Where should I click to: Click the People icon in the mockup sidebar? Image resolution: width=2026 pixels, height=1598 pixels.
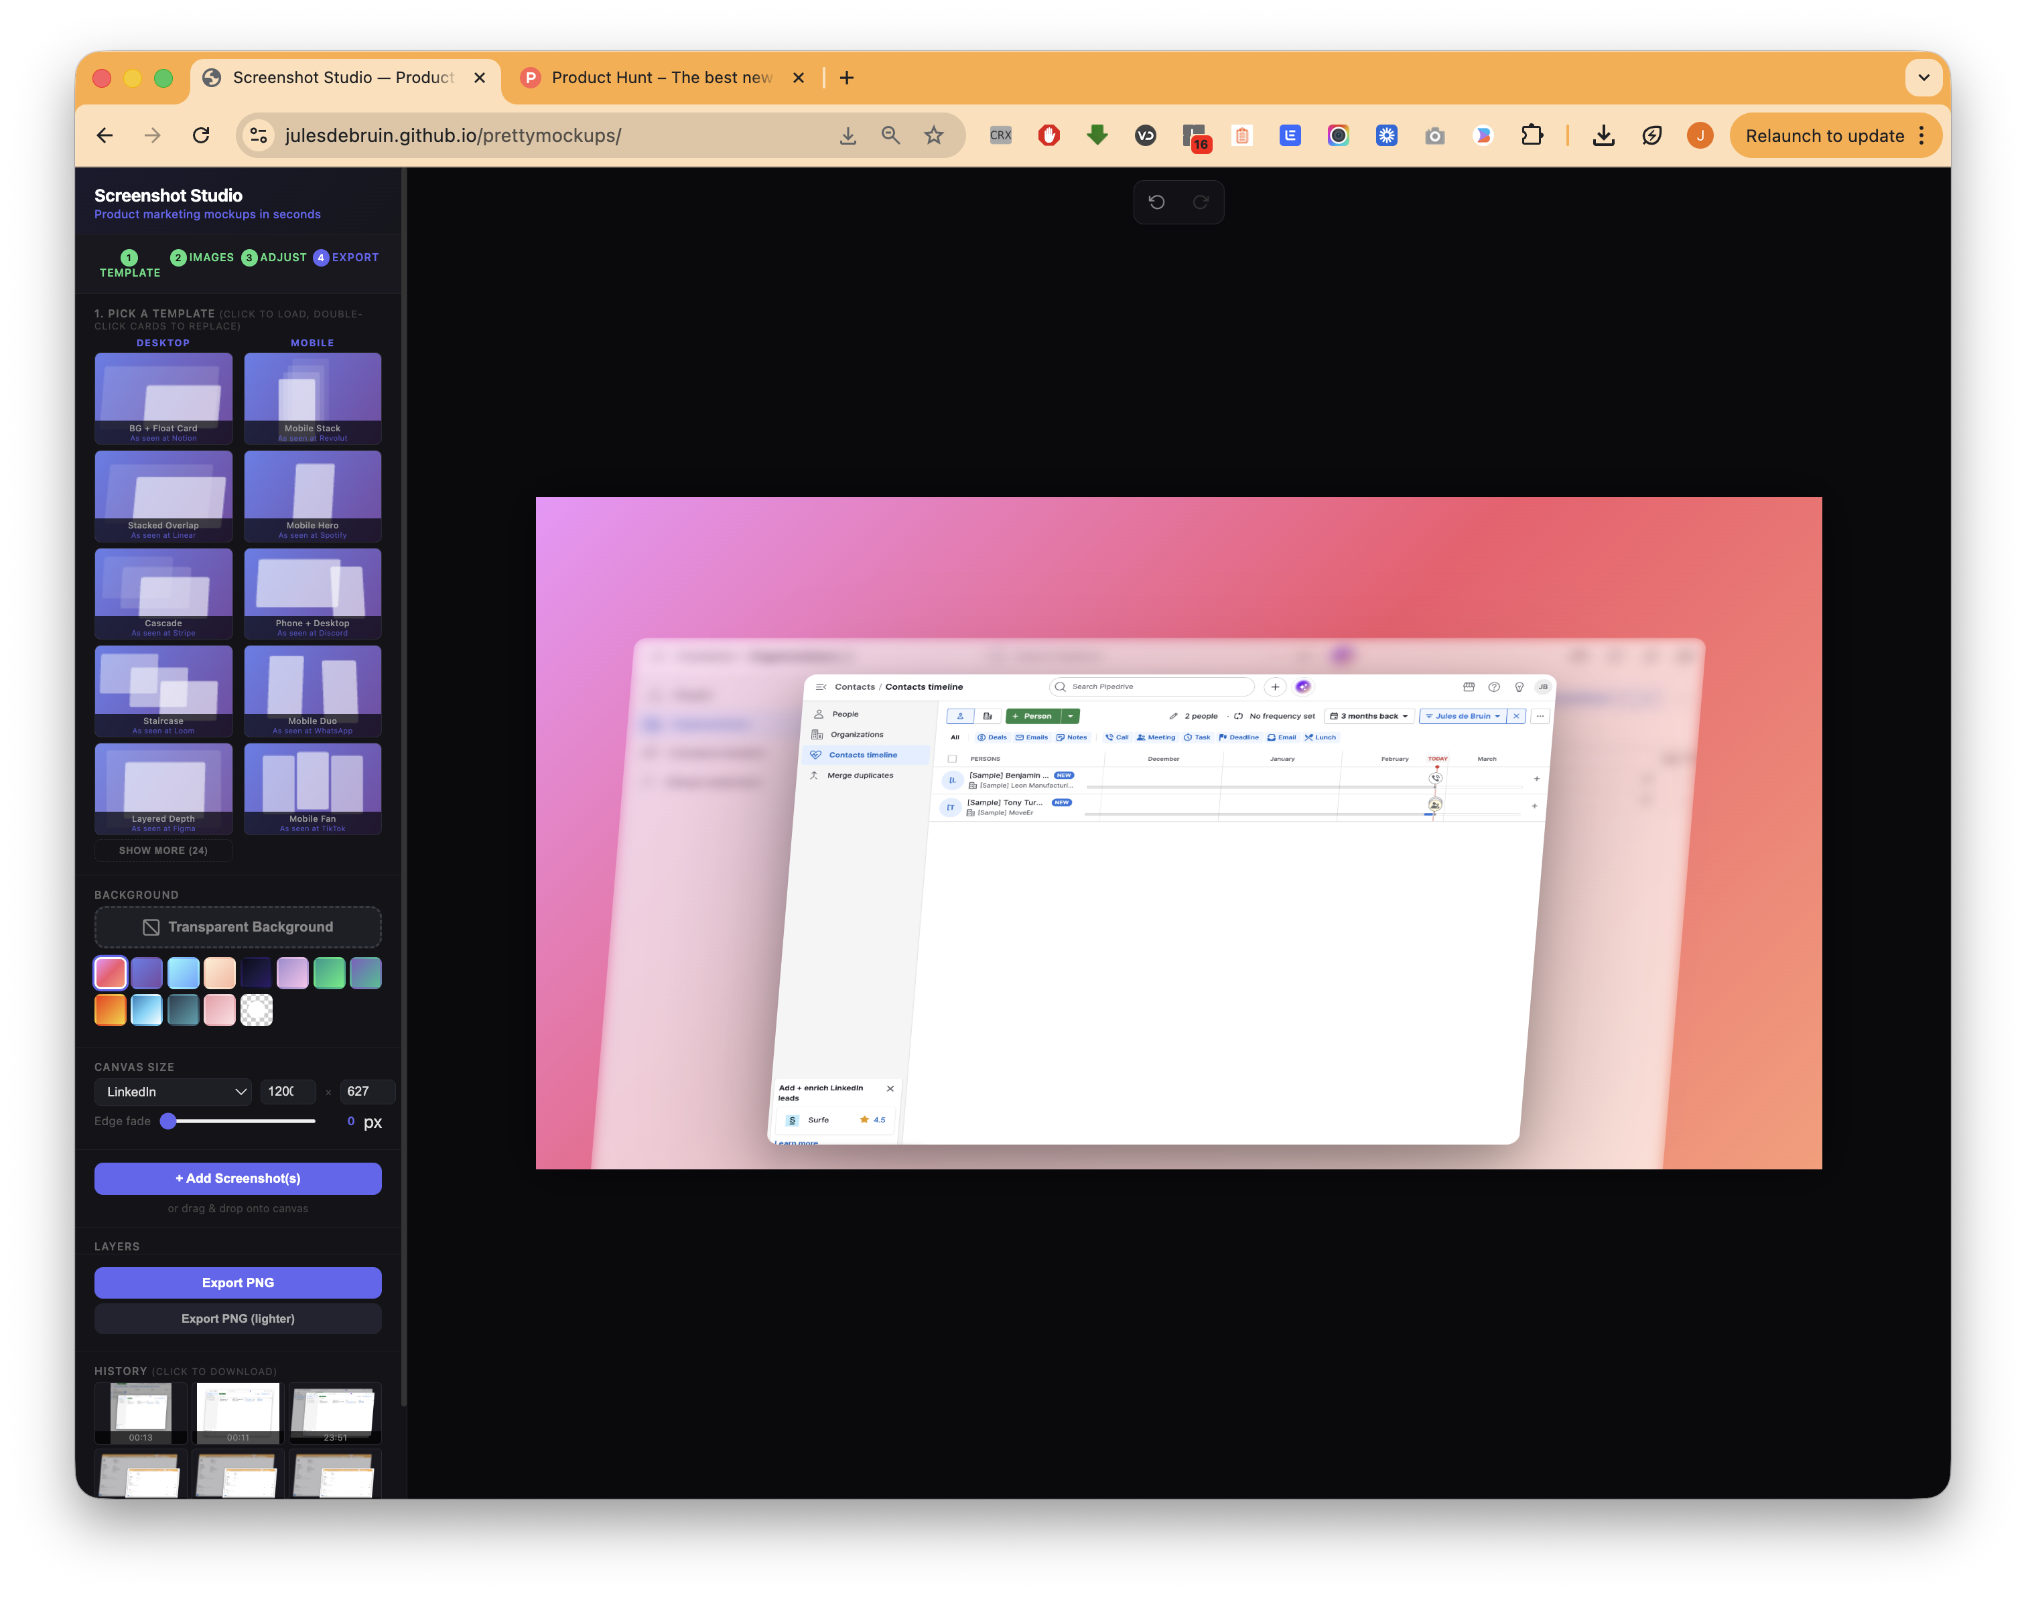(x=820, y=714)
